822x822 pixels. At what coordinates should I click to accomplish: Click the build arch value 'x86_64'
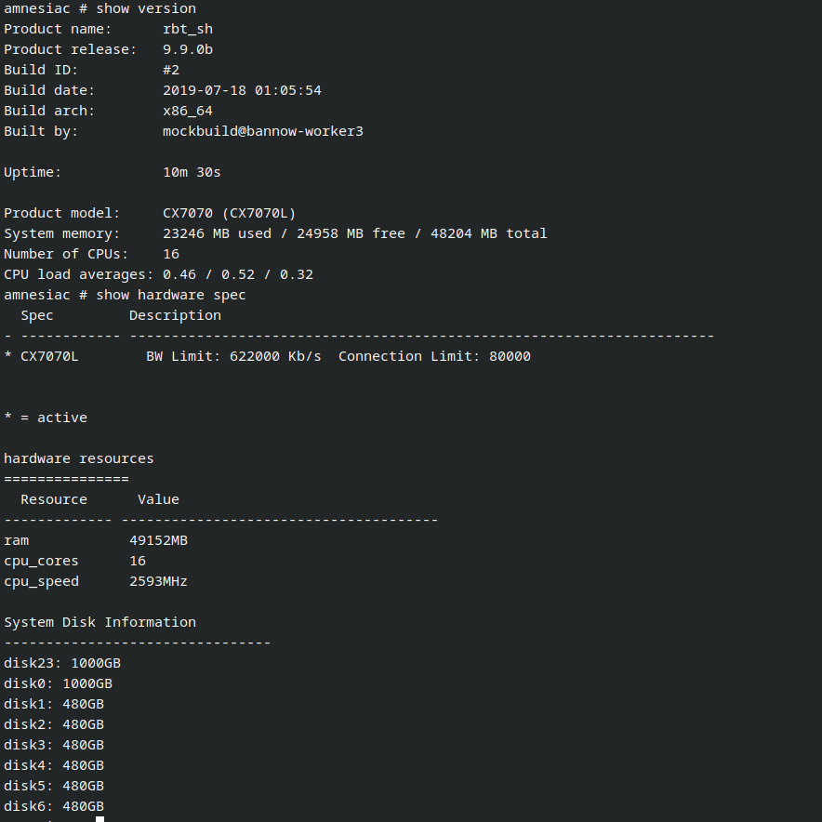(x=188, y=111)
